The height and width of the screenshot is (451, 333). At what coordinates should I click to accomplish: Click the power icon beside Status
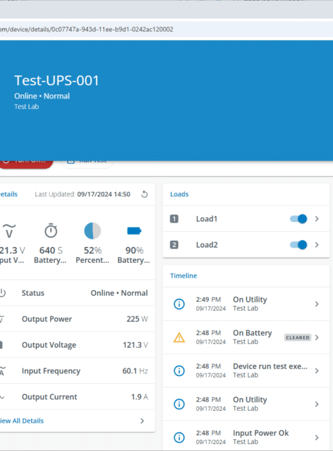(x=2, y=293)
